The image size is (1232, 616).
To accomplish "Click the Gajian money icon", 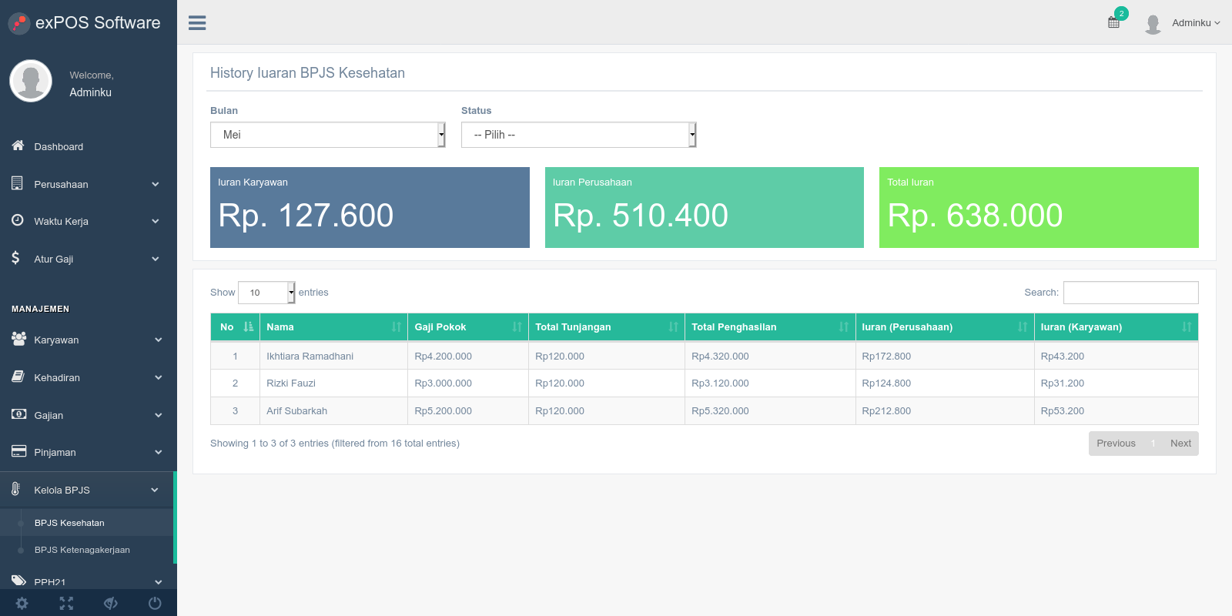I will click(19, 414).
